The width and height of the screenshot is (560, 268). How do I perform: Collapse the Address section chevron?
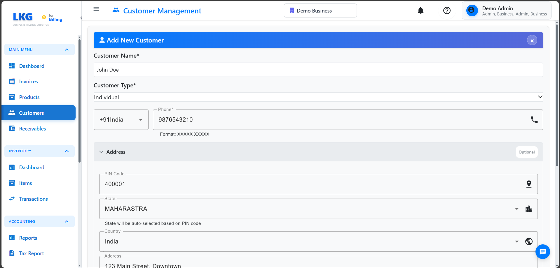[101, 152]
